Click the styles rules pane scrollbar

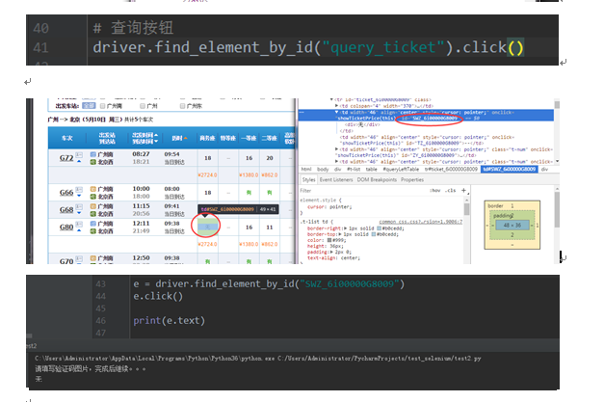click(466, 209)
